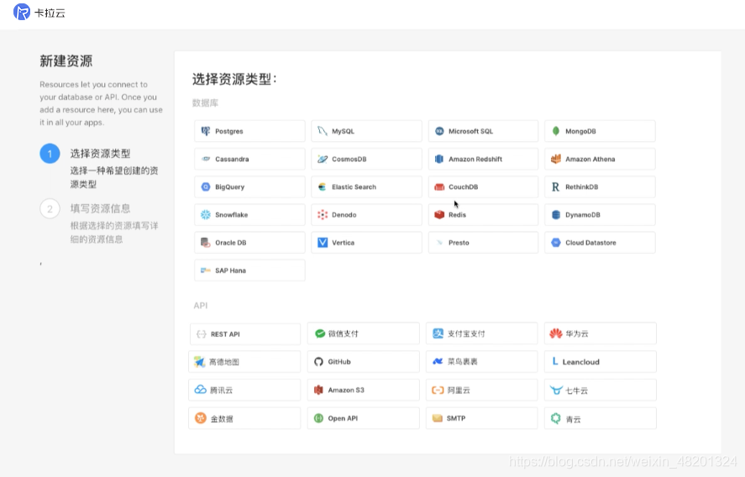Choose the Snowflake resource label
The width and height of the screenshot is (745, 477).
coord(231,215)
